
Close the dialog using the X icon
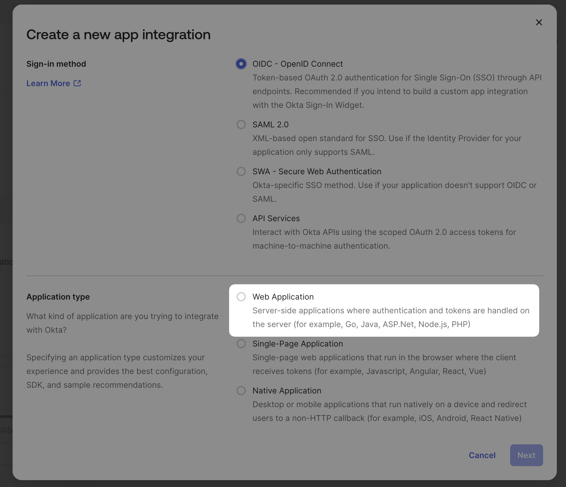539,22
